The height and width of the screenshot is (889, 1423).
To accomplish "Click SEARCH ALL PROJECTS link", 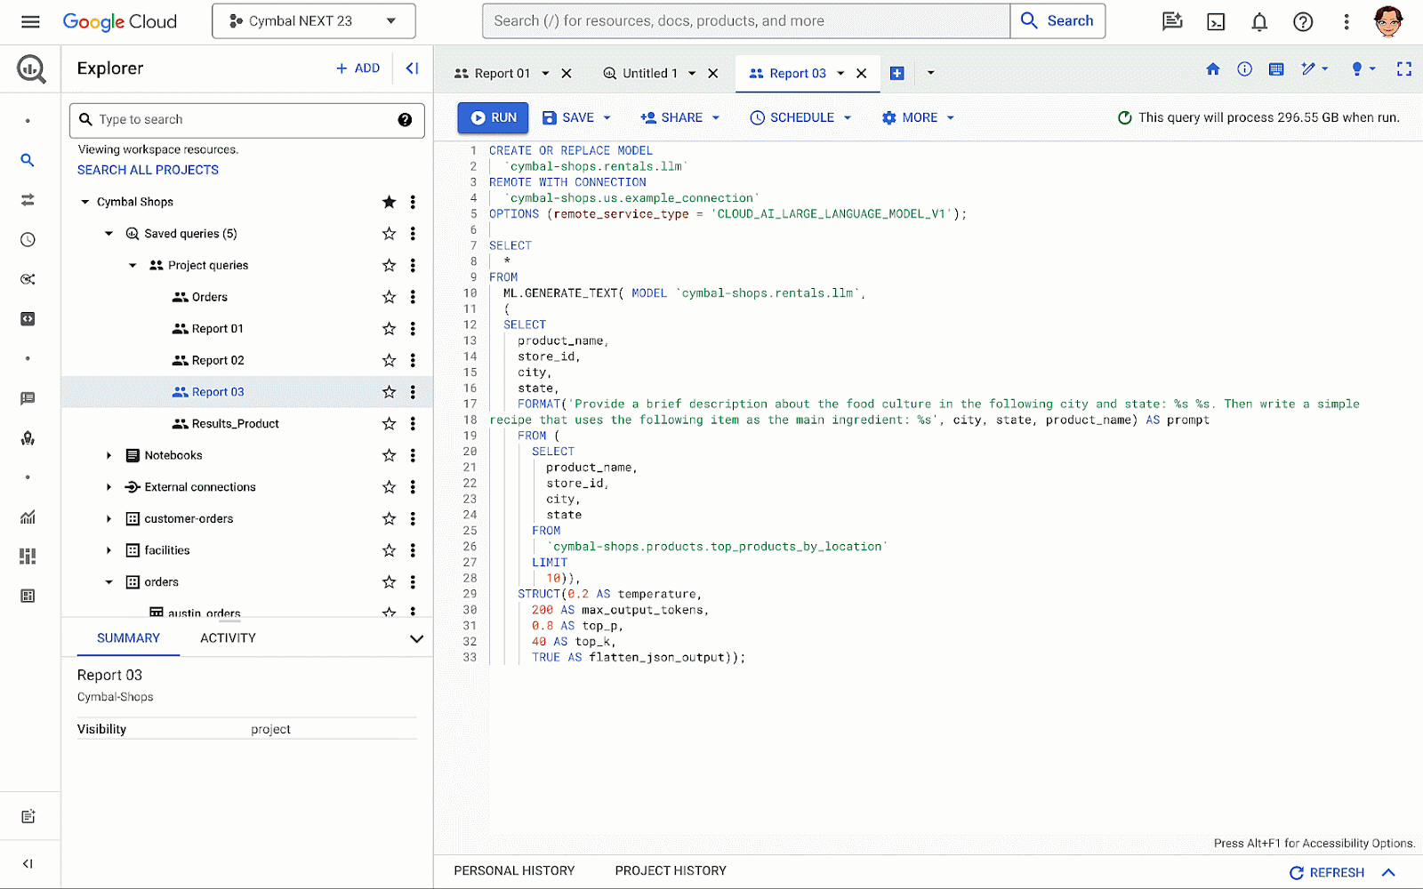I will [x=148, y=170].
